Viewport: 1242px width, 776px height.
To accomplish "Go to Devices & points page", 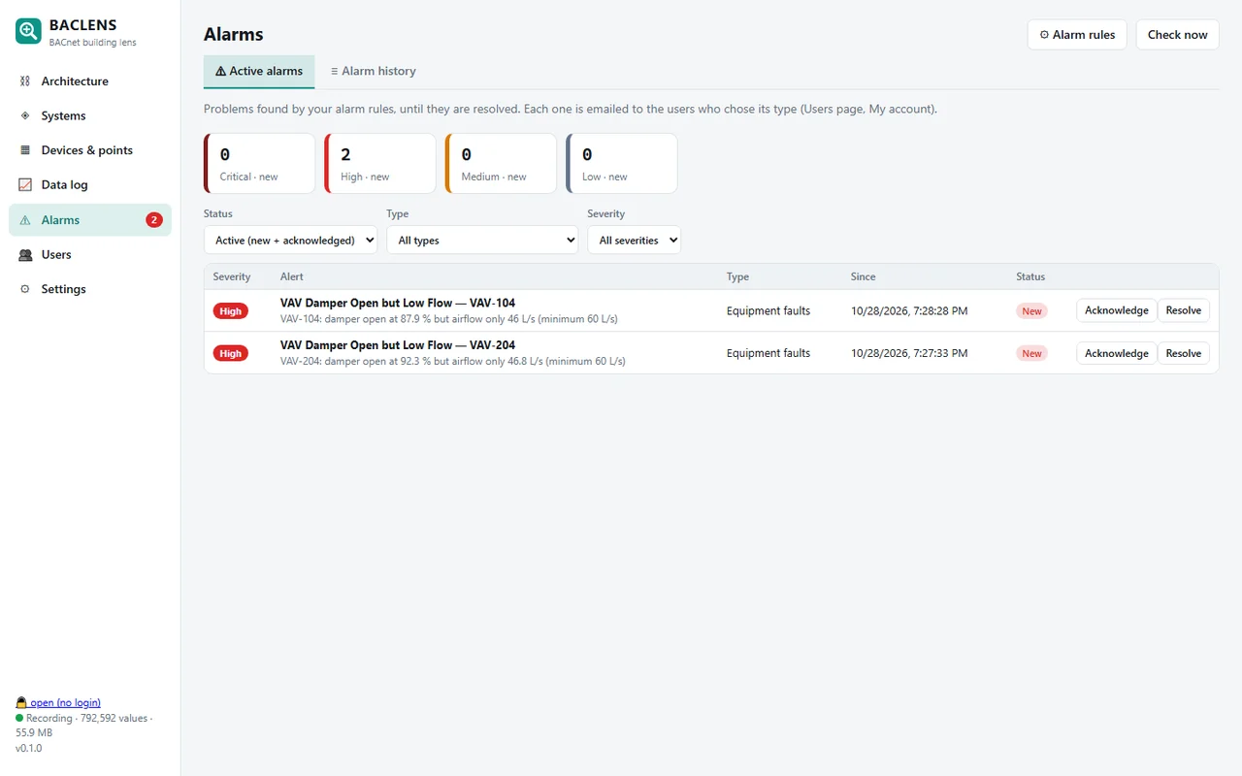I will [90, 150].
